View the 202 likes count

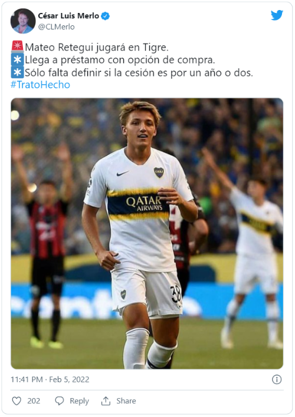click(34, 401)
